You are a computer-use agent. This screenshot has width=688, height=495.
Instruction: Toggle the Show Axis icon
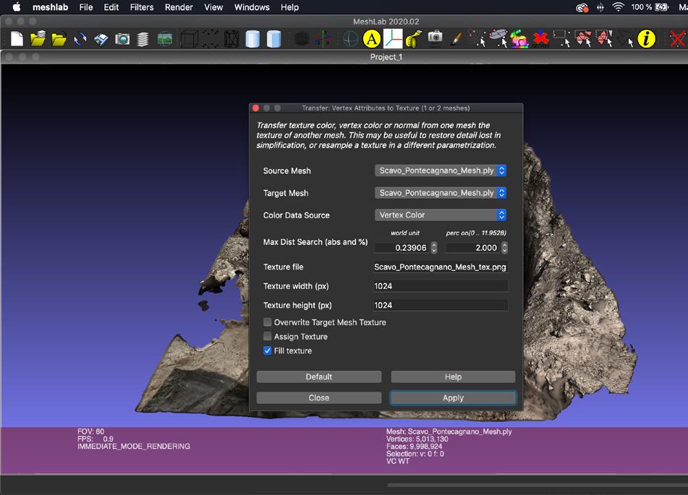coord(323,39)
